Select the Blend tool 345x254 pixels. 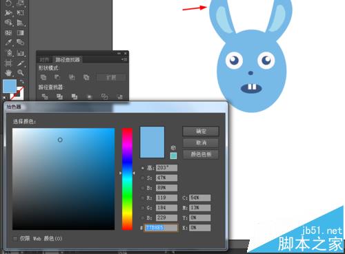pos(21,43)
